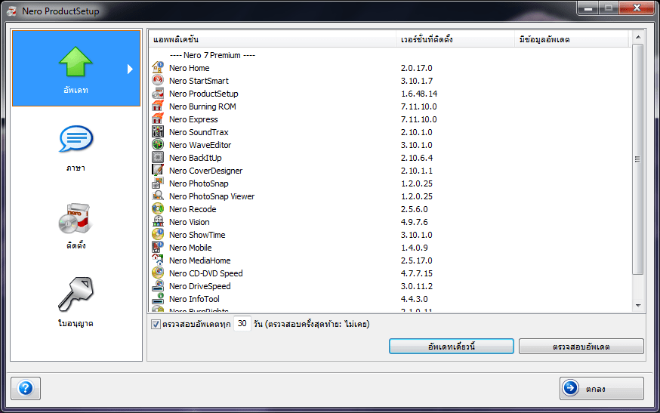The image size is (660, 413).
Task: Click the Nero Express icon
Action: coord(158,119)
